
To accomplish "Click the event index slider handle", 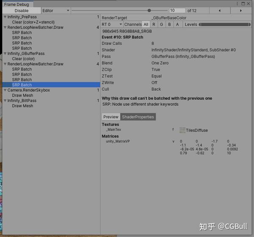I will [149, 11].
